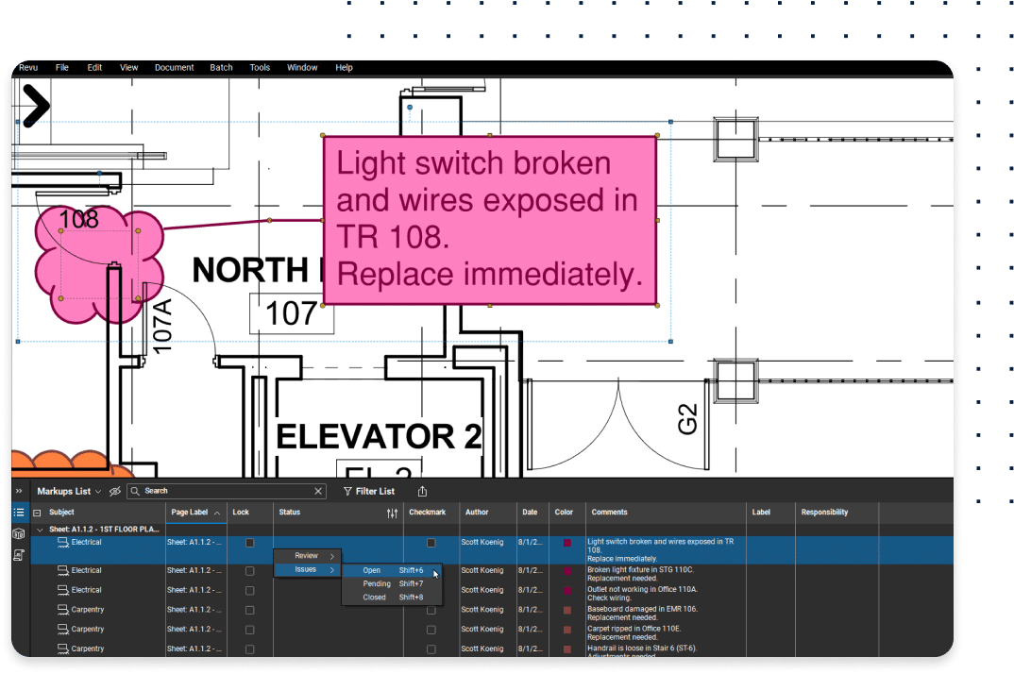Open the third sidebar icon below the 3D icon
This screenshot has height=674, width=1014.
20,555
